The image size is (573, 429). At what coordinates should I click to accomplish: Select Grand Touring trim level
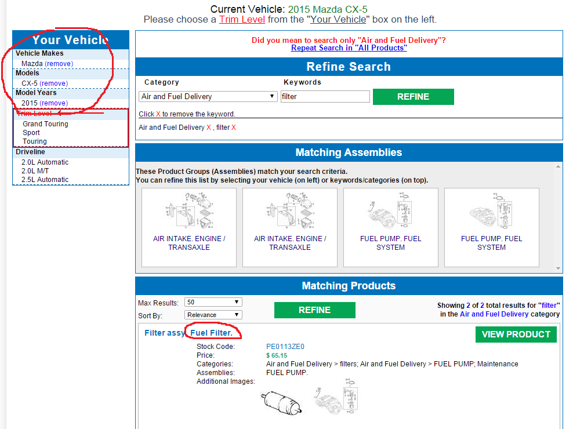(x=45, y=124)
